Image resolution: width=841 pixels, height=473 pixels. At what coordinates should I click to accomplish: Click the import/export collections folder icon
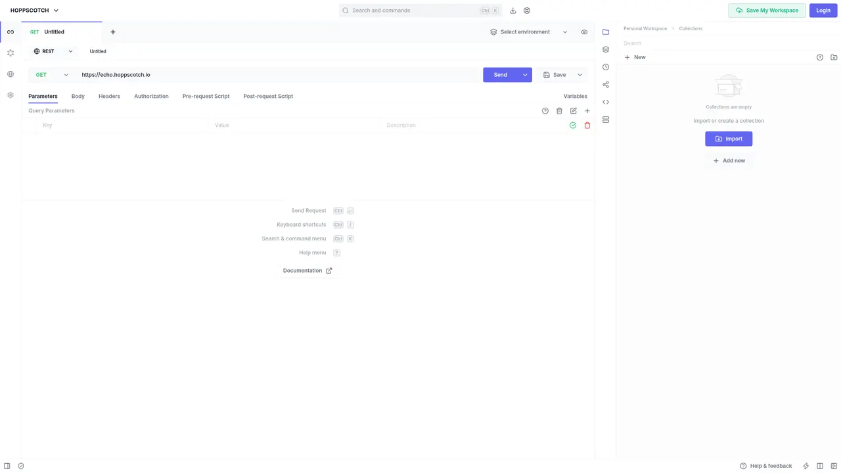coord(834,58)
